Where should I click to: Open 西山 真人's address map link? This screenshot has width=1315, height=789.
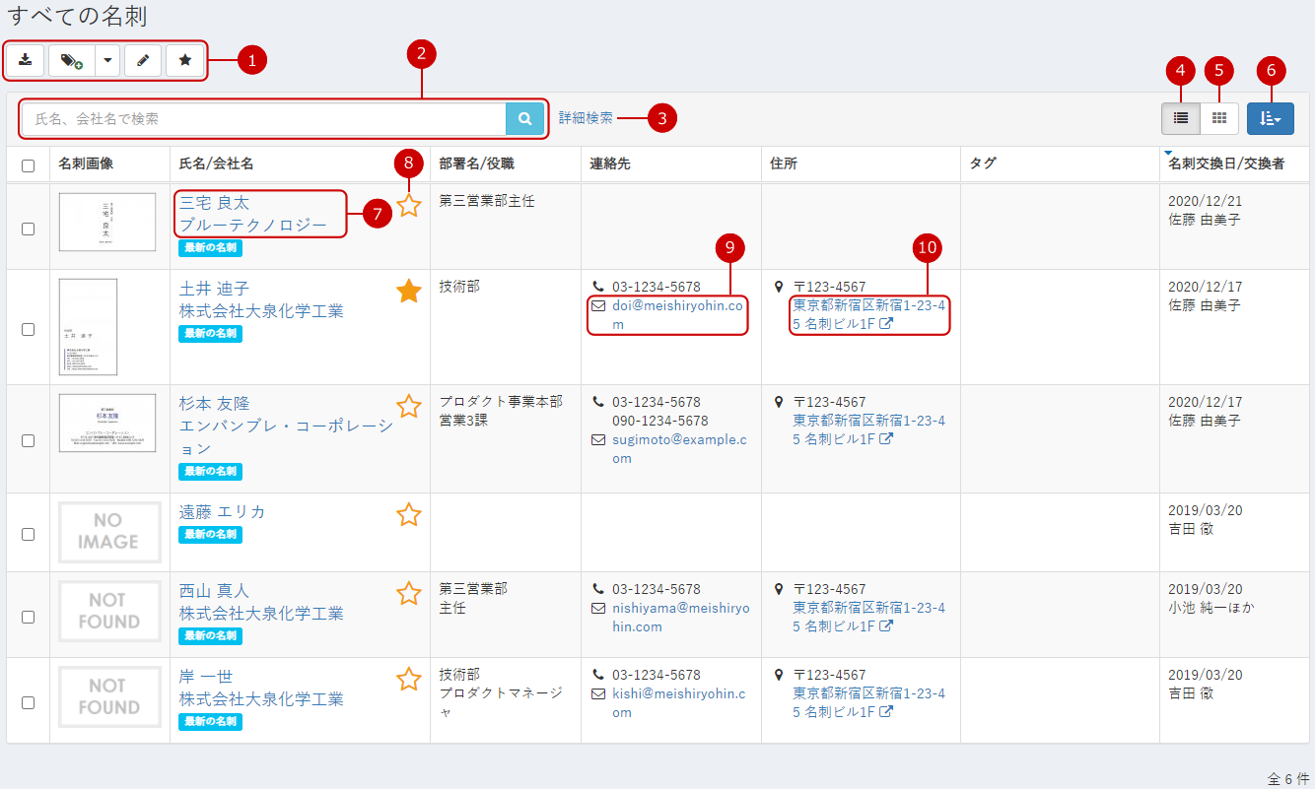click(x=868, y=617)
